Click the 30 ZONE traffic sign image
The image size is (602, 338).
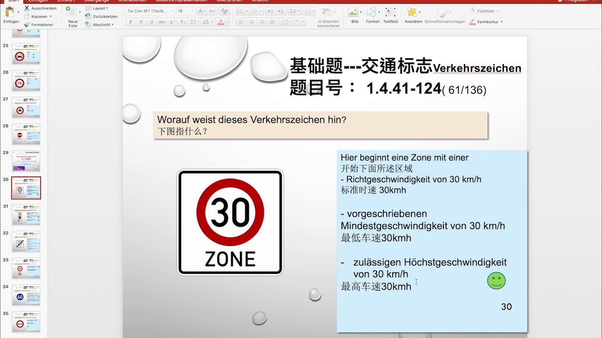click(230, 222)
